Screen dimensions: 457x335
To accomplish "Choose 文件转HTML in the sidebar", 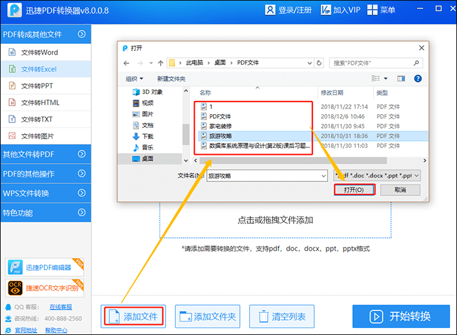I will [46, 103].
